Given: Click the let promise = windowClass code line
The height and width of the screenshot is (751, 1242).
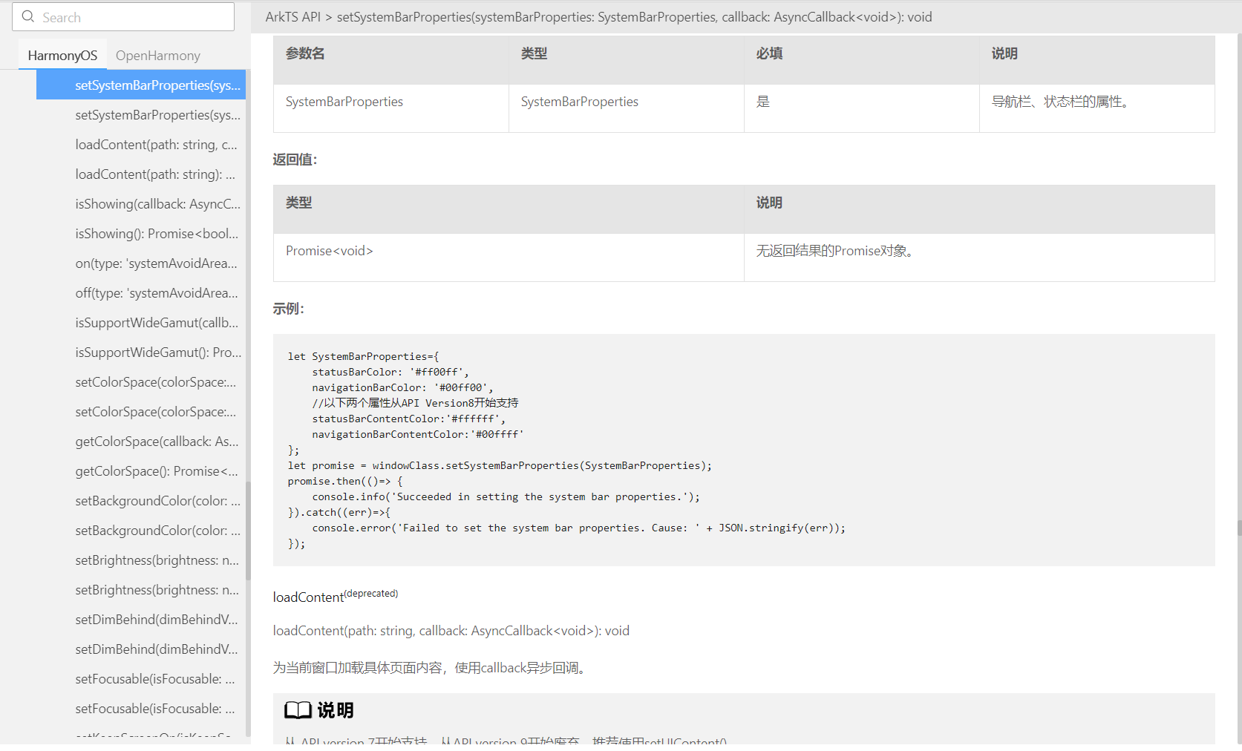Looking at the screenshot, I should [500, 465].
